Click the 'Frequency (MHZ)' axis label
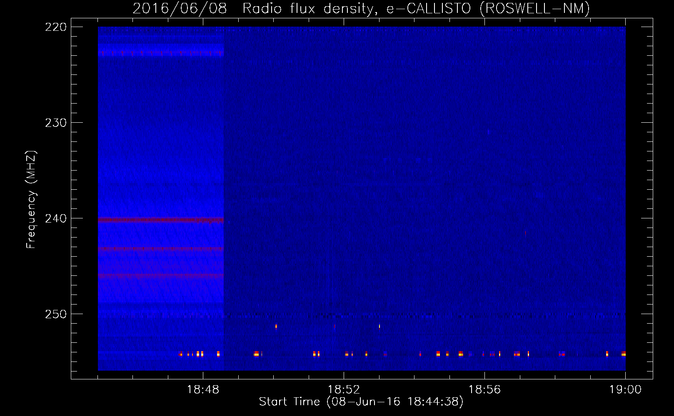 tap(31, 200)
